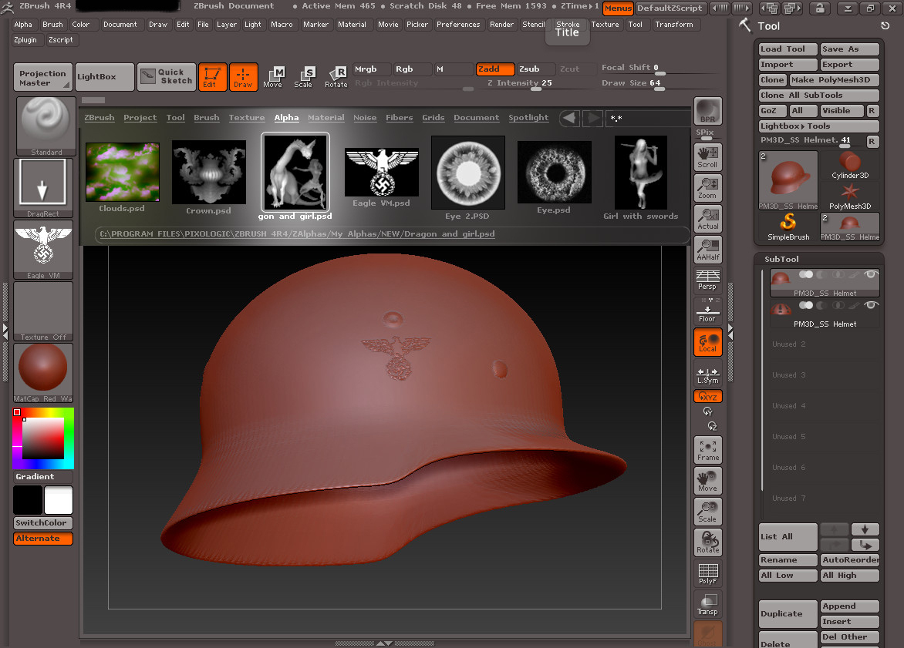Open the Preferences menu
Screen dimensions: 904x648
(x=458, y=24)
